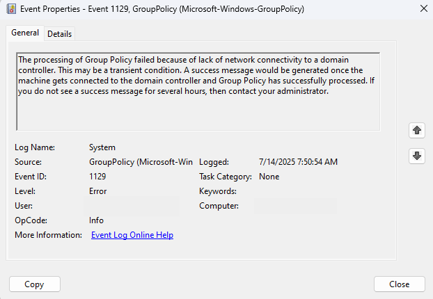Click the Logged: label
433x299 pixels.
point(214,162)
